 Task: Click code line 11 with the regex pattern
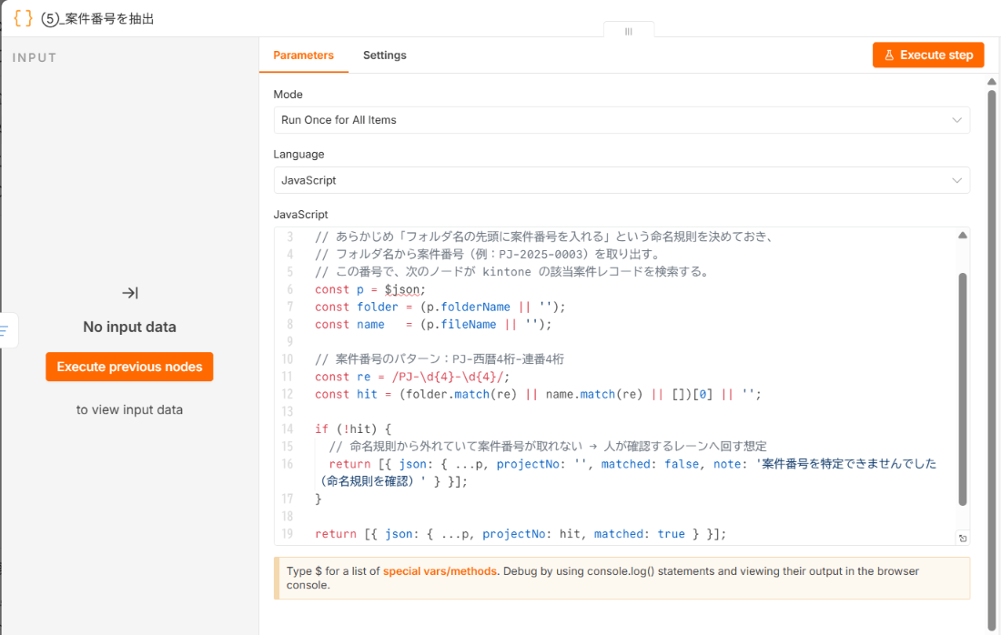411,377
